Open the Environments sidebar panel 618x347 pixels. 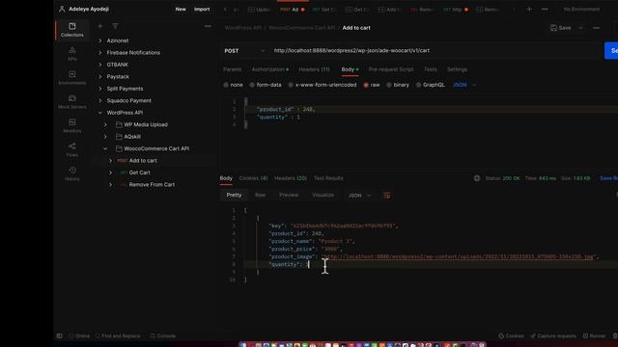coord(72,78)
